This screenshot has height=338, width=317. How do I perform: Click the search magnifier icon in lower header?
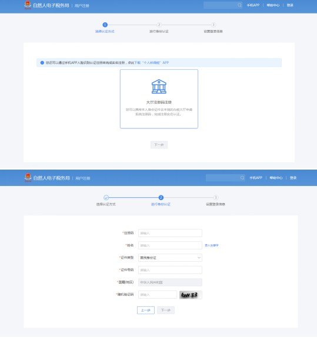tap(242, 178)
